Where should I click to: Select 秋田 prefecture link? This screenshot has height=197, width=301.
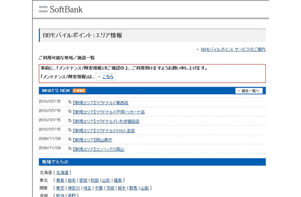click(x=95, y=180)
